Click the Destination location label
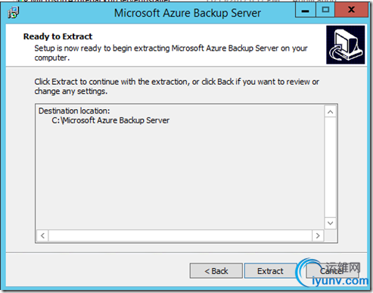 [74, 111]
